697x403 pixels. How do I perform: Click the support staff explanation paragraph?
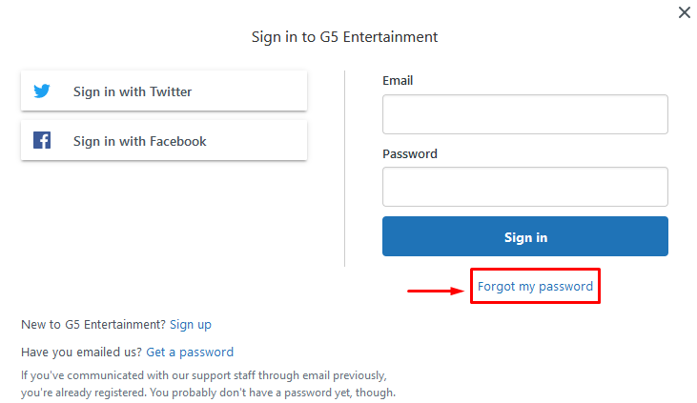point(208,384)
